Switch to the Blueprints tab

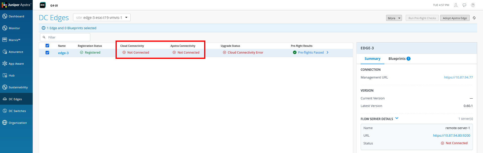coord(399,59)
